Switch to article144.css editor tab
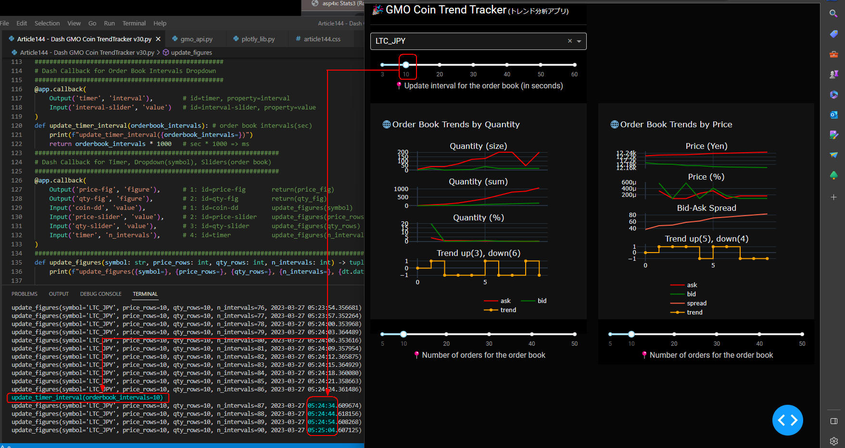 [322, 39]
